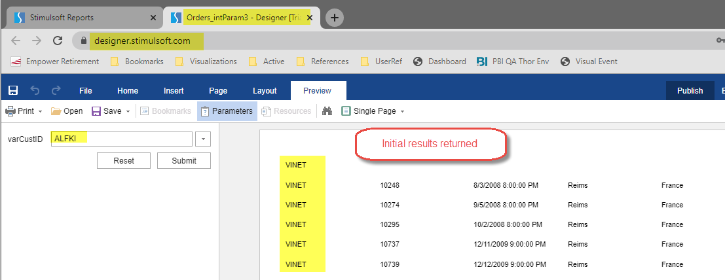Expand the Save format dropdown arrow
725x280 pixels.
click(x=128, y=111)
